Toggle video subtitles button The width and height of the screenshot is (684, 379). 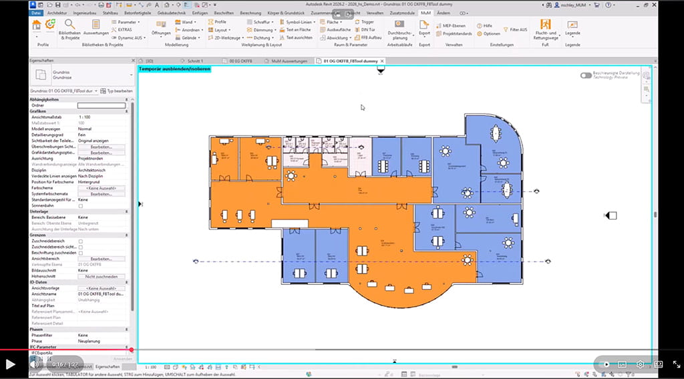622,364
